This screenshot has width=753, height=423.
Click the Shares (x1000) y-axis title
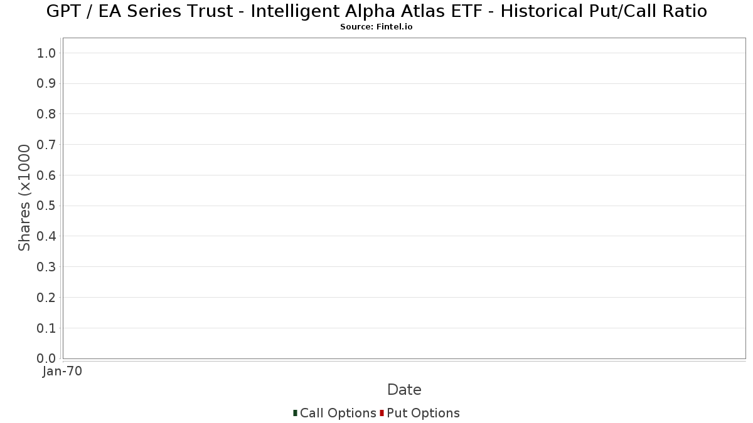tap(24, 197)
